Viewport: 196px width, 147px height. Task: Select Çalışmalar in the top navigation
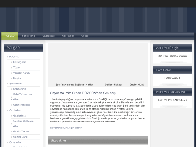[x=68, y=36]
